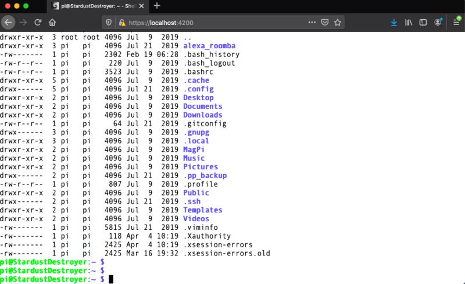The height and width of the screenshot is (284, 465).
Task: Open the Firefox account menu
Action: [x=438, y=22]
